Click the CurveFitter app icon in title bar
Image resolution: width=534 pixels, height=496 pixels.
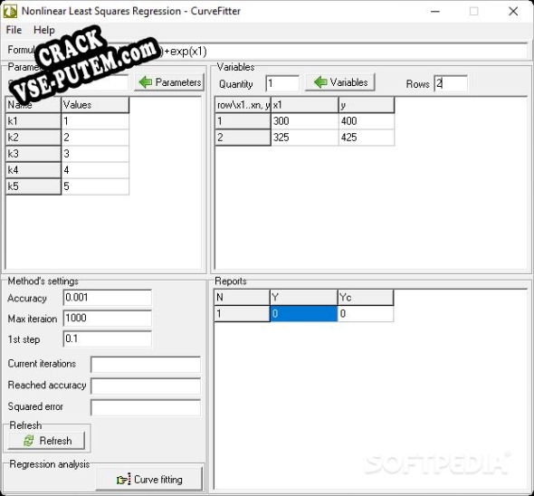(10, 11)
